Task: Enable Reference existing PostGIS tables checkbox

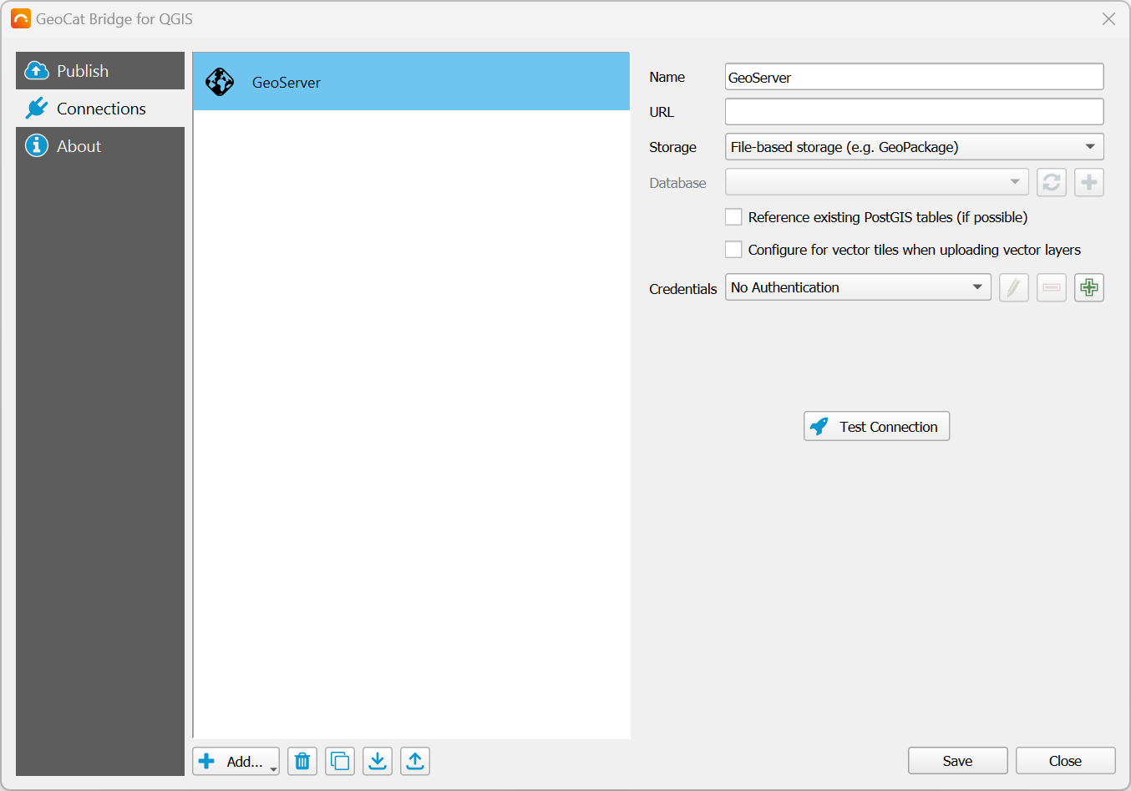Action: [x=733, y=217]
